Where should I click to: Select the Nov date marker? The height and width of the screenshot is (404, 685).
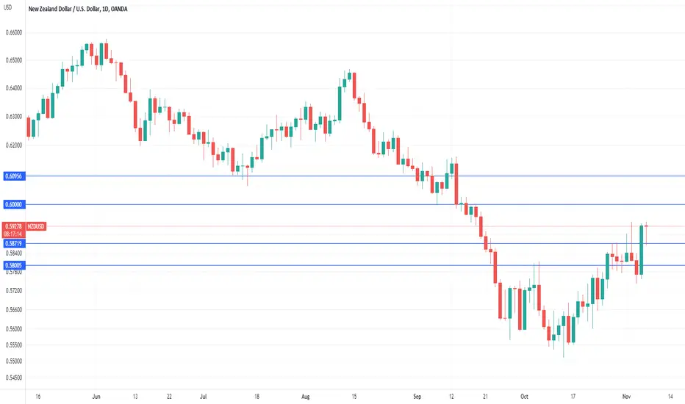tap(626, 397)
